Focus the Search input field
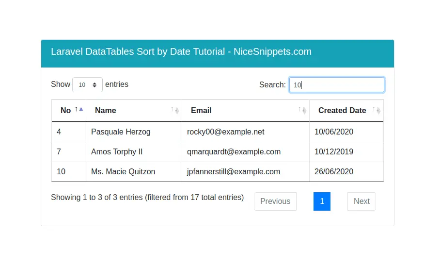Screen dimensions: 440x267 pyautogui.click(x=336, y=84)
